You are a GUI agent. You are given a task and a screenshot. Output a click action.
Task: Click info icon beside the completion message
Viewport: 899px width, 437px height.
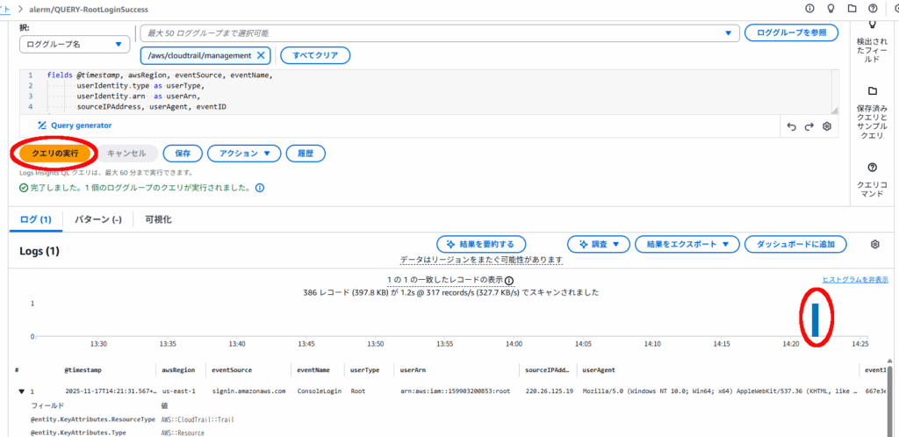(260, 188)
